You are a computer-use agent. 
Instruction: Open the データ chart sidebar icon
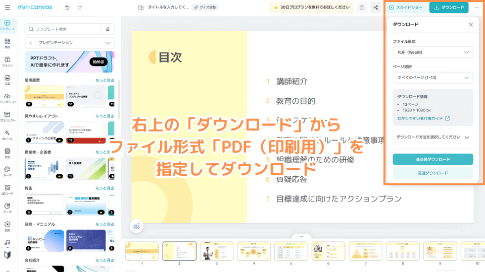click(8, 208)
